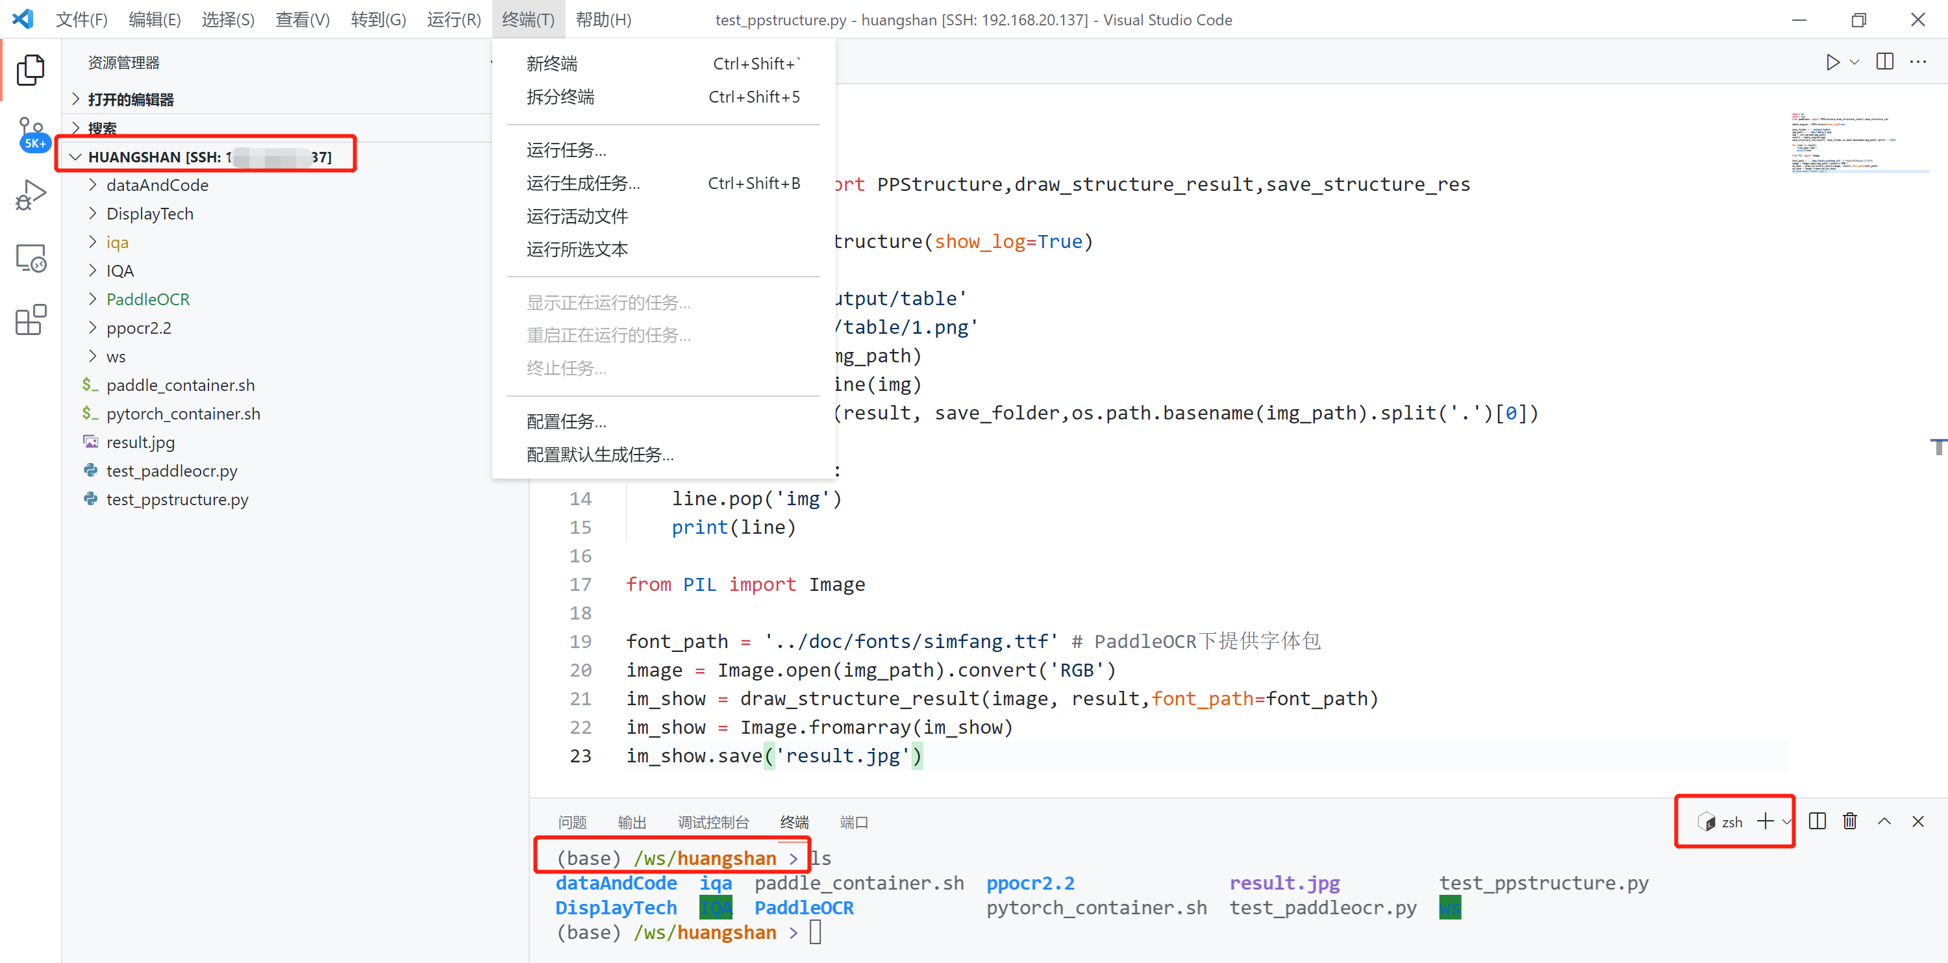Open Run and Debug view
Viewport: 1948px width, 963px height.
(31, 195)
